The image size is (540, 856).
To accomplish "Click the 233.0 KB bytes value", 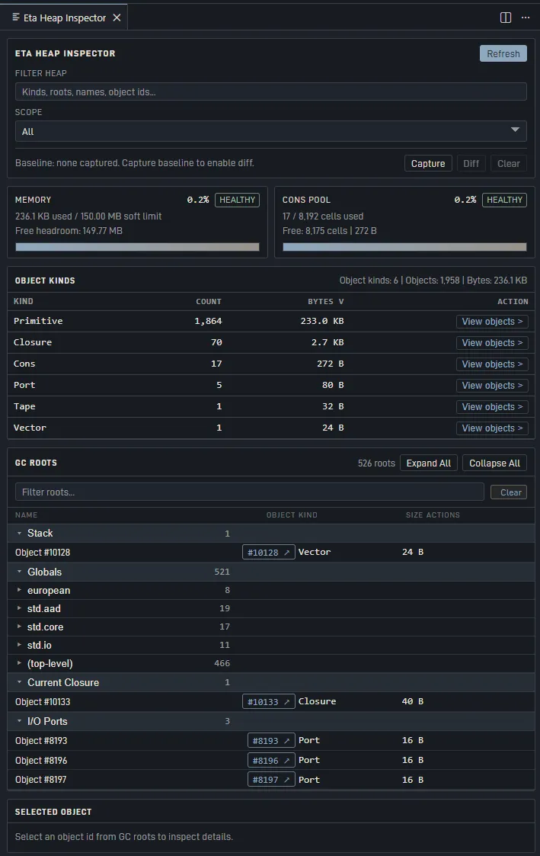I will click(x=322, y=321).
